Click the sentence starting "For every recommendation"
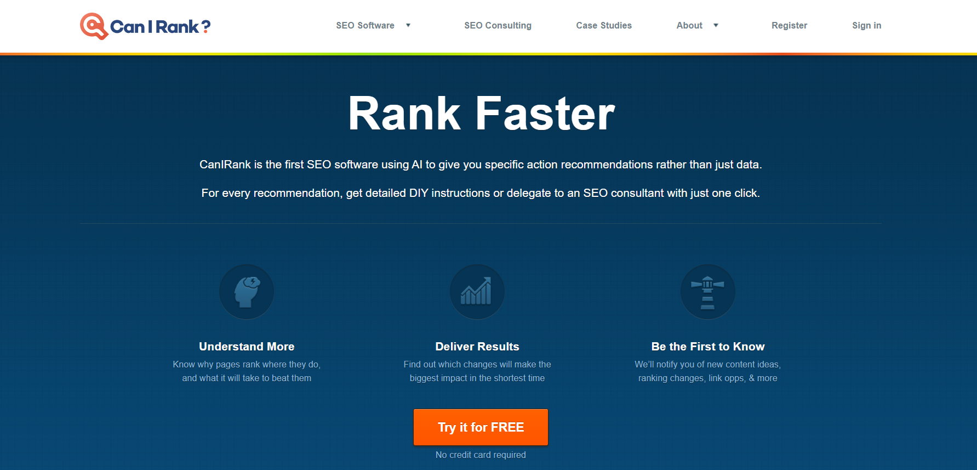This screenshot has height=470, width=977. 481,193
